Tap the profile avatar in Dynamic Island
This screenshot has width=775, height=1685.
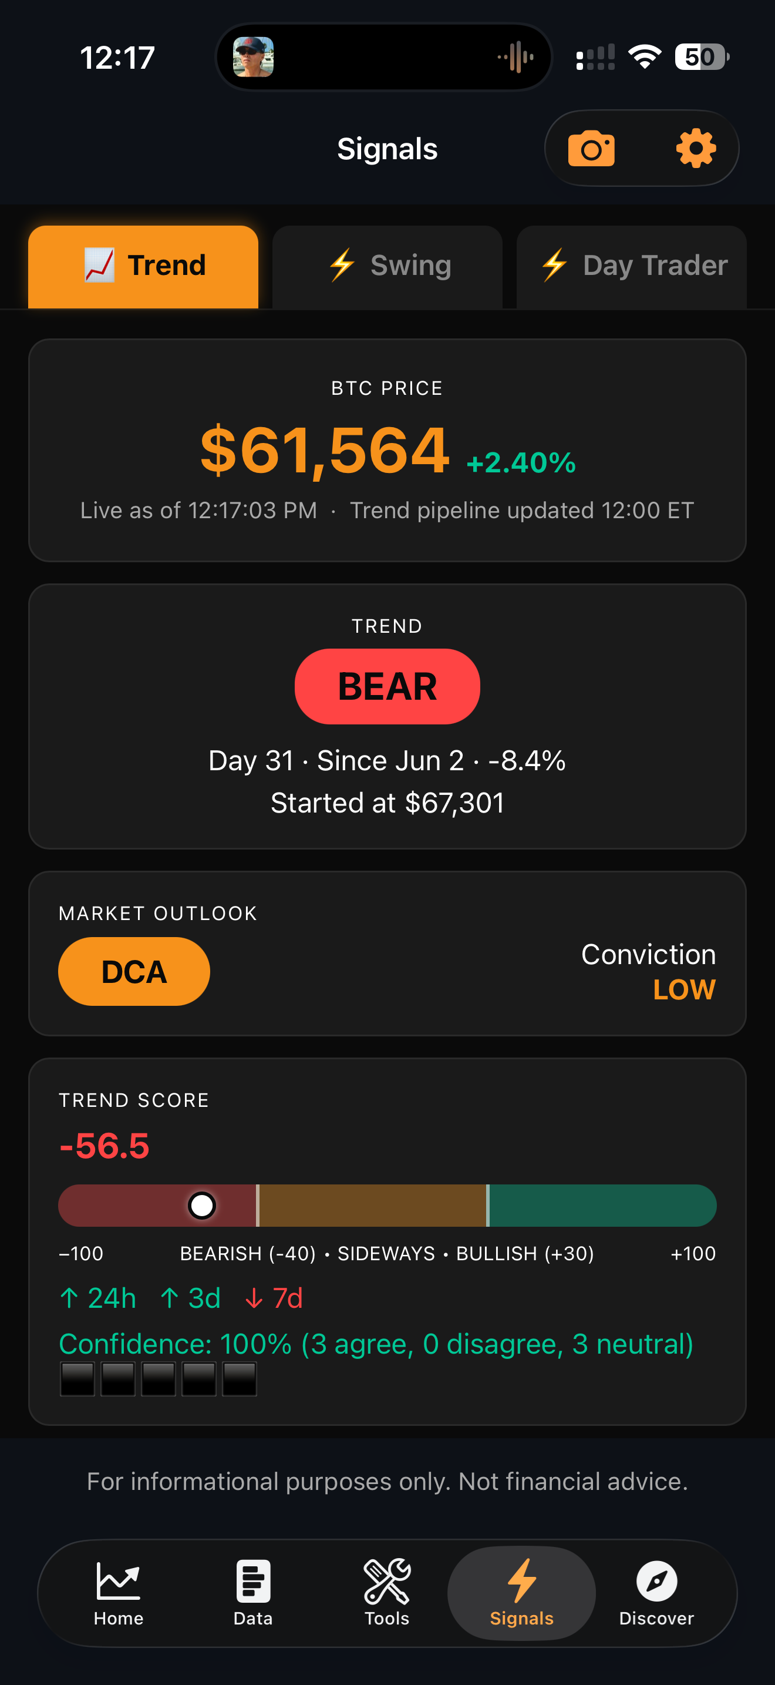click(254, 57)
